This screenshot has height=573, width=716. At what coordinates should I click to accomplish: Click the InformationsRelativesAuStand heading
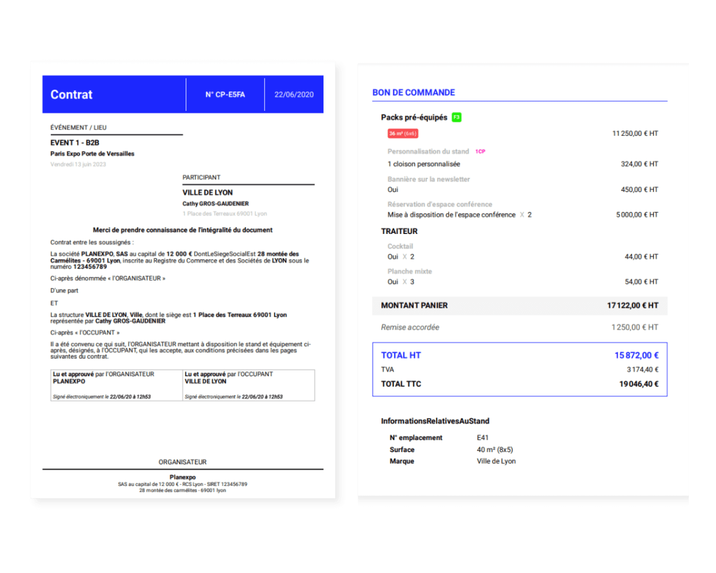[x=435, y=421]
